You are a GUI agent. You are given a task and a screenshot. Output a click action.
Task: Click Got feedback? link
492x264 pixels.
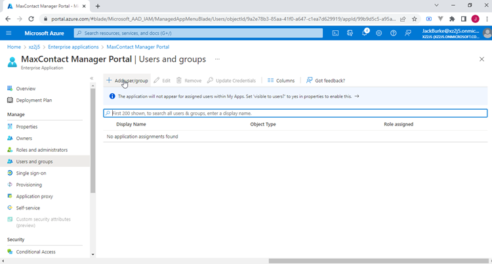[x=325, y=81]
